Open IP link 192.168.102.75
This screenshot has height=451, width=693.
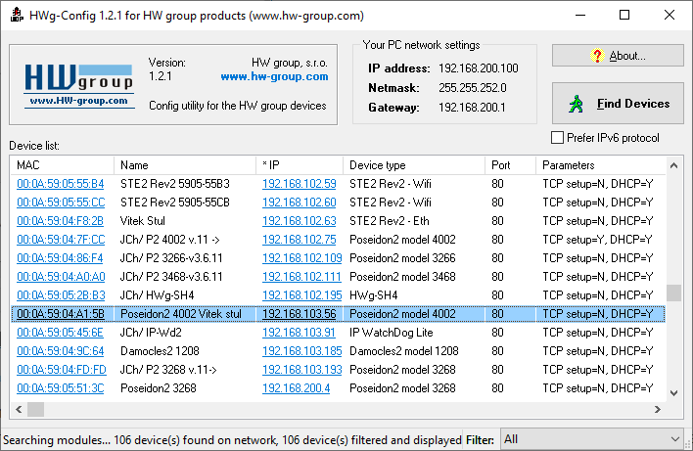[x=300, y=240]
